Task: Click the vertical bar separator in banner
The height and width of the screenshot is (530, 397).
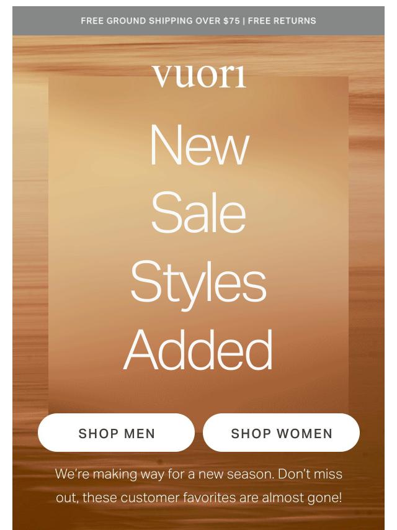Action: pos(244,20)
